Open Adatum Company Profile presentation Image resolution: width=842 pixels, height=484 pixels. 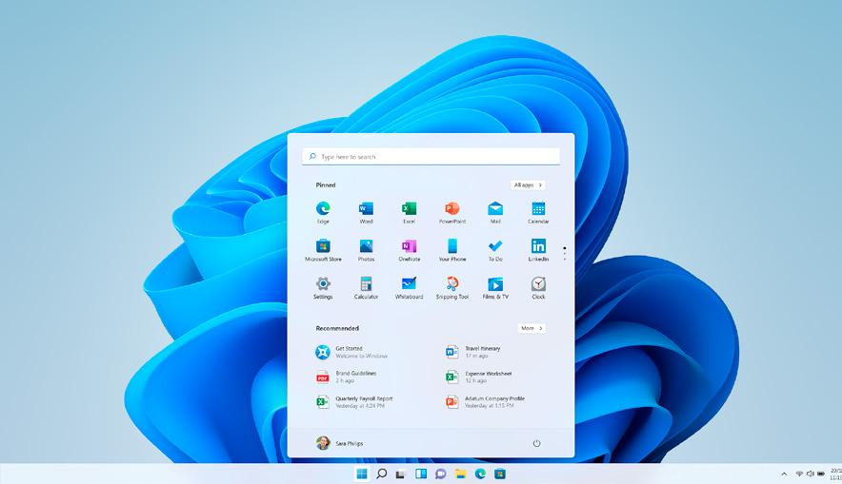pyautogui.click(x=485, y=402)
